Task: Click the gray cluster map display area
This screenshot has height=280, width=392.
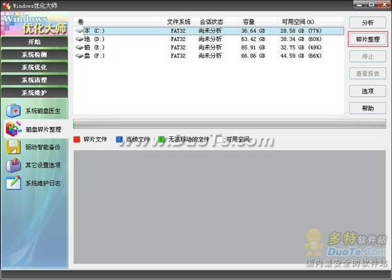Action: coord(229,207)
